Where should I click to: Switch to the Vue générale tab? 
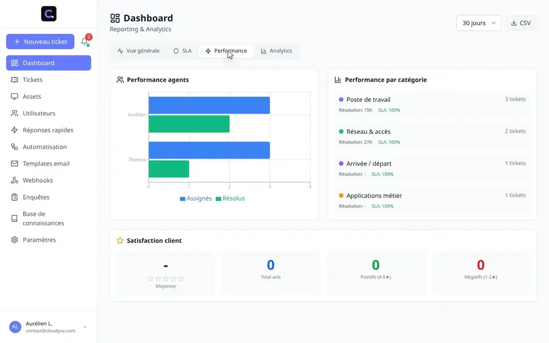tap(138, 51)
